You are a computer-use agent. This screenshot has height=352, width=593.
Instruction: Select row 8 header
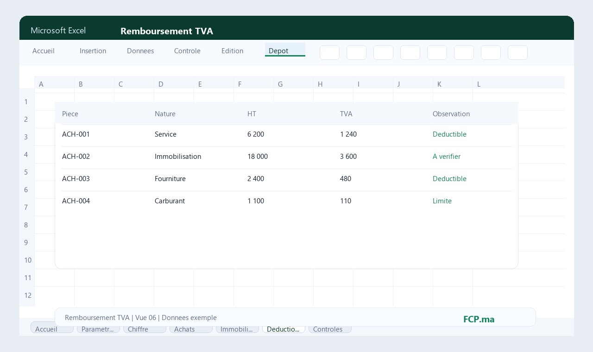27,225
